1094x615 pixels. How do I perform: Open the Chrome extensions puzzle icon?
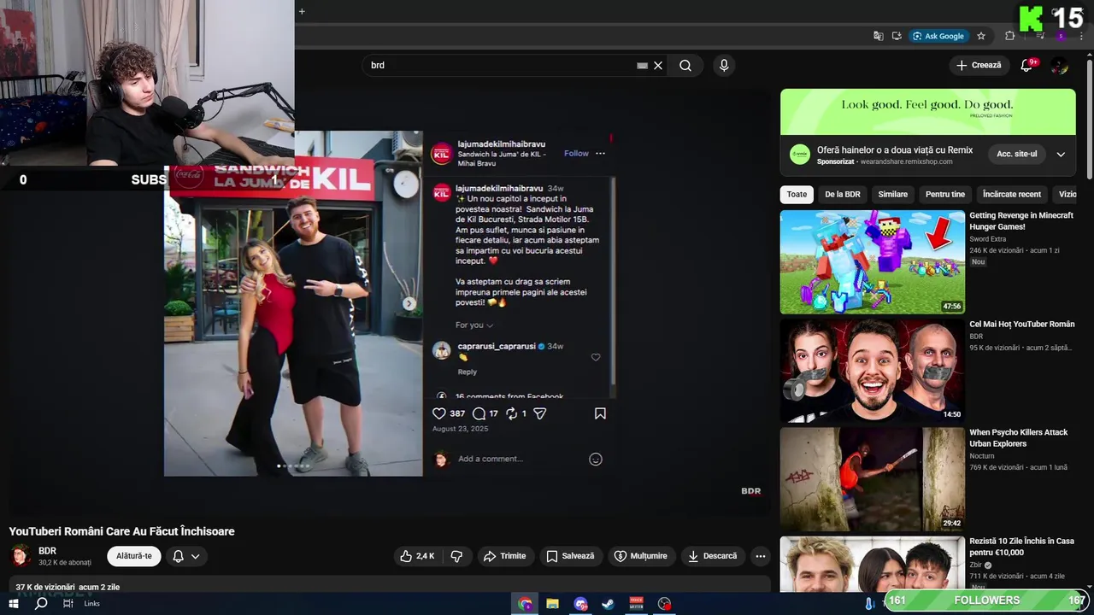coord(1010,36)
